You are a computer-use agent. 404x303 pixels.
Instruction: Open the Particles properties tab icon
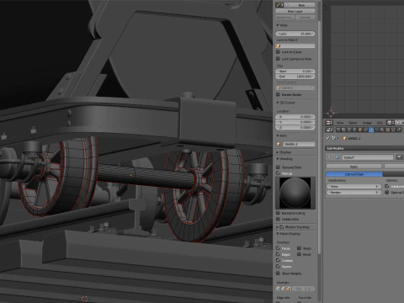[x=393, y=130]
